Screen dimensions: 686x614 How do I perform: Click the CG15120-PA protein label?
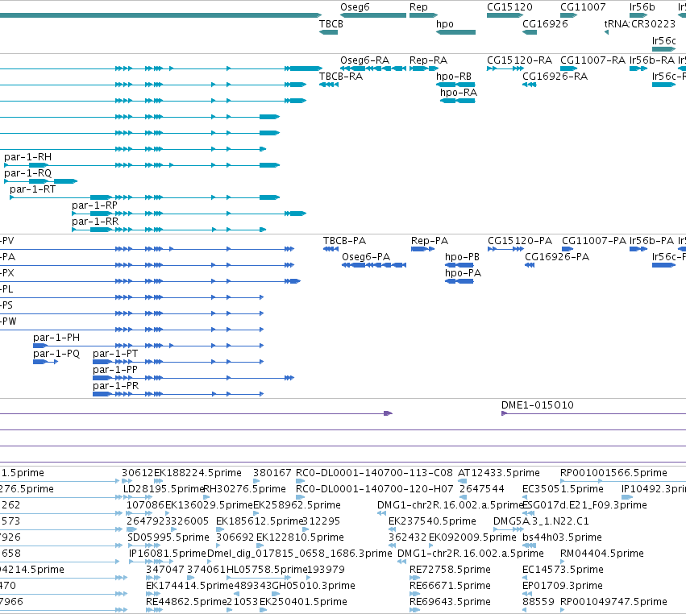520,241
